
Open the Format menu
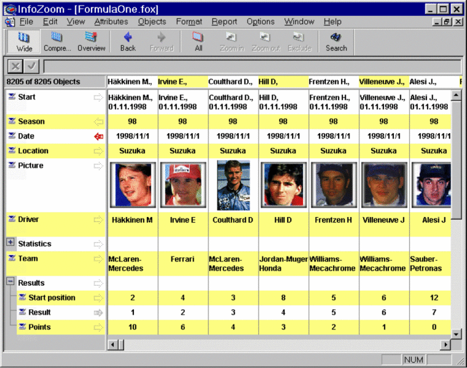click(x=189, y=21)
